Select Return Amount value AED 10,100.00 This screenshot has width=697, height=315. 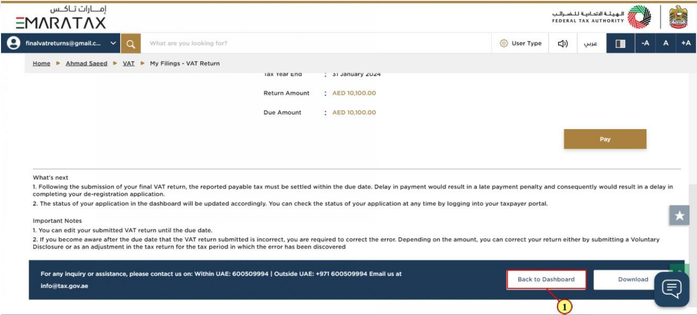[x=354, y=93]
